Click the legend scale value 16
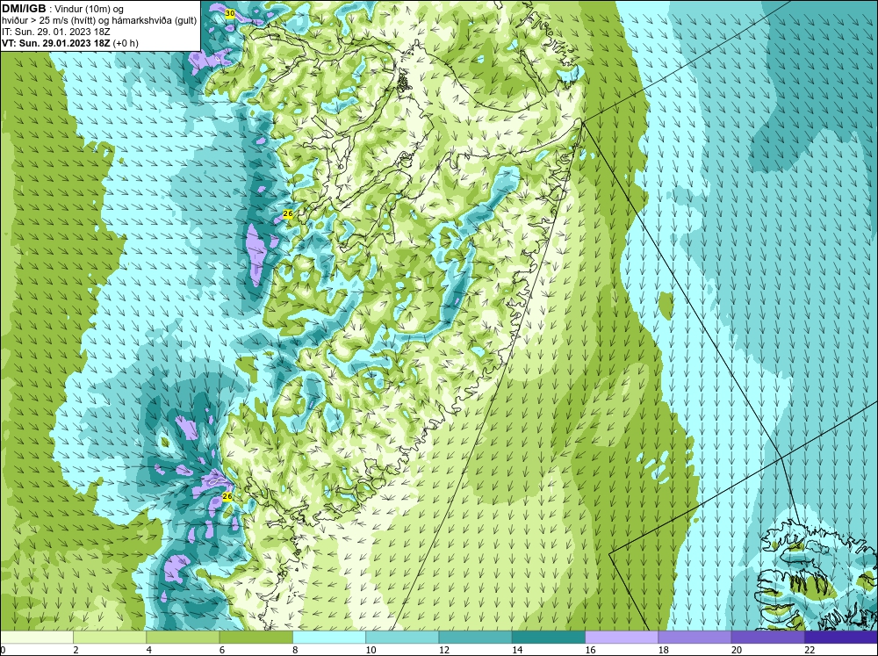This screenshot has height=656, width=878. coord(590,650)
